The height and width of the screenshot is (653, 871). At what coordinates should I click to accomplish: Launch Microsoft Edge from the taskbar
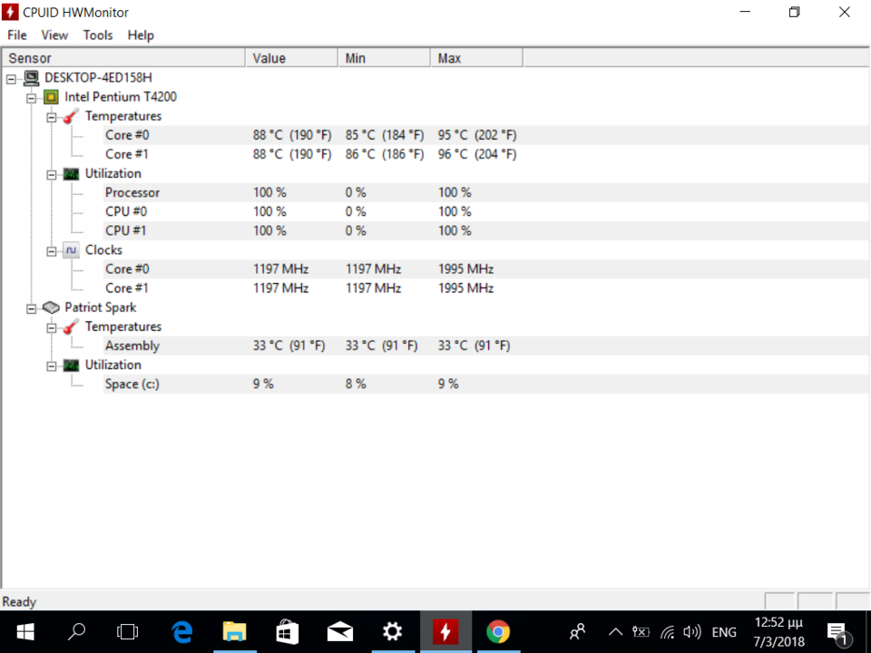point(181,632)
